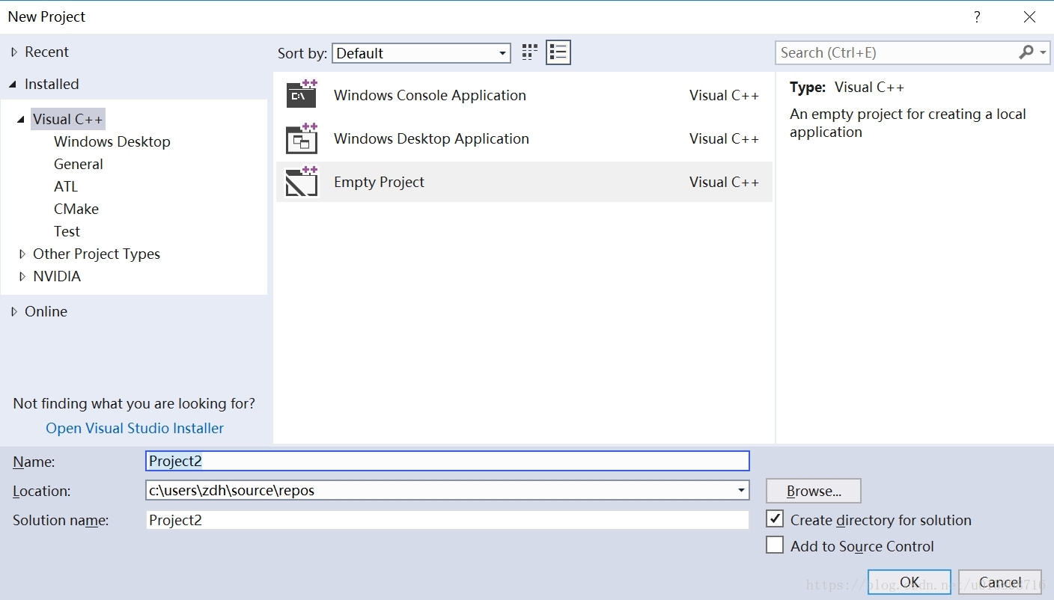The height and width of the screenshot is (600, 1054).
Task: Select ATL category in tree
Action: [x=66, y=186]
